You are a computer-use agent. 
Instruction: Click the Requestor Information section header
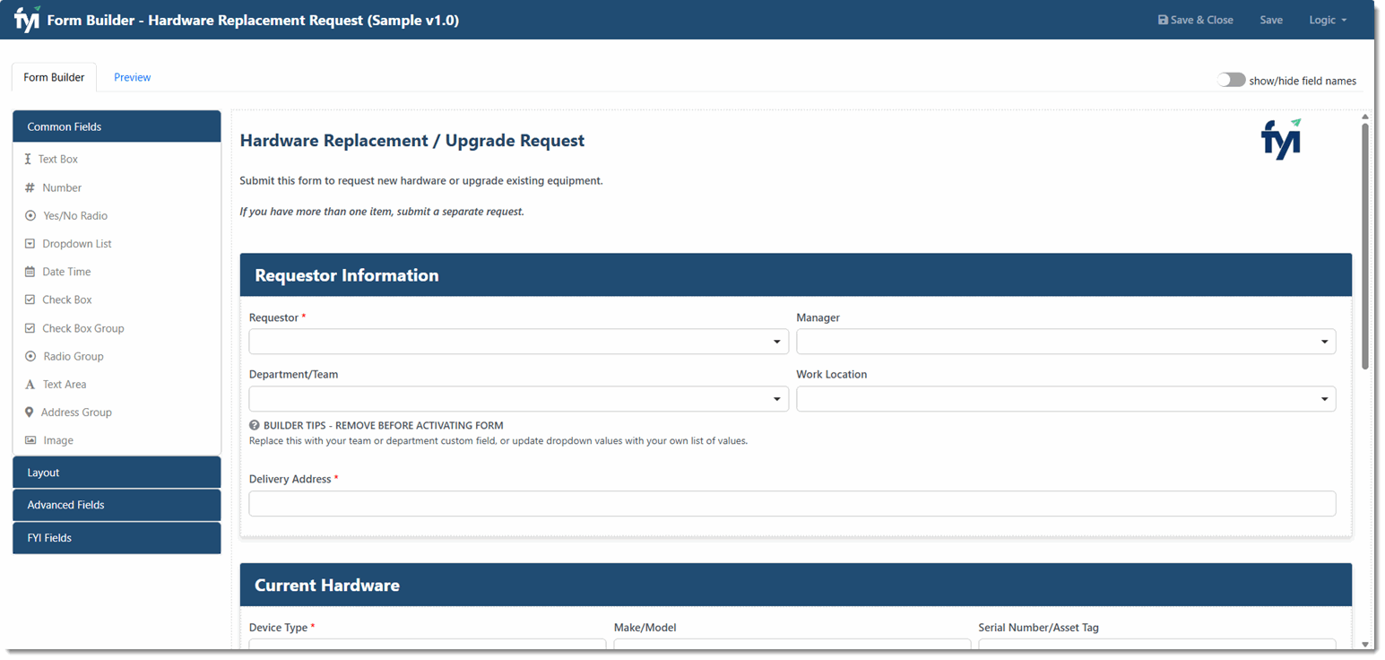(x=796, y=275)
